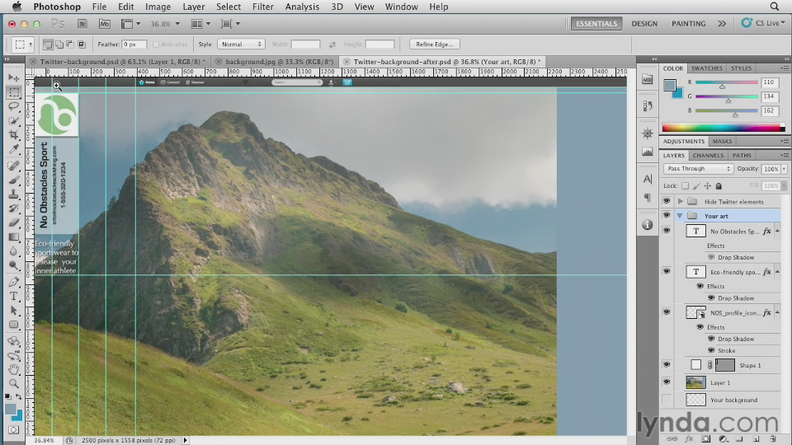Image resolution: width=792 pixels, height=445 pixels.
Task: Toggle visibility of Shape 1 layer
Action: (x=667, y=365)
